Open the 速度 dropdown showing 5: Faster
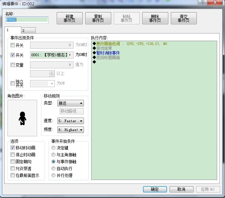 tap(71, 121)
